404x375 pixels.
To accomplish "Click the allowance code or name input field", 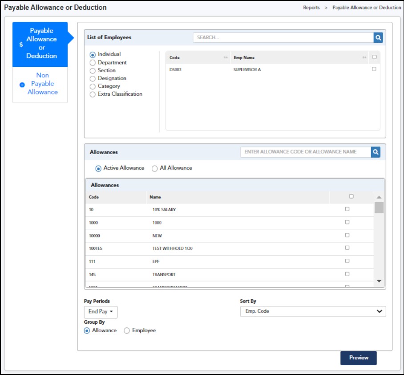I will [x=305, y=152].
